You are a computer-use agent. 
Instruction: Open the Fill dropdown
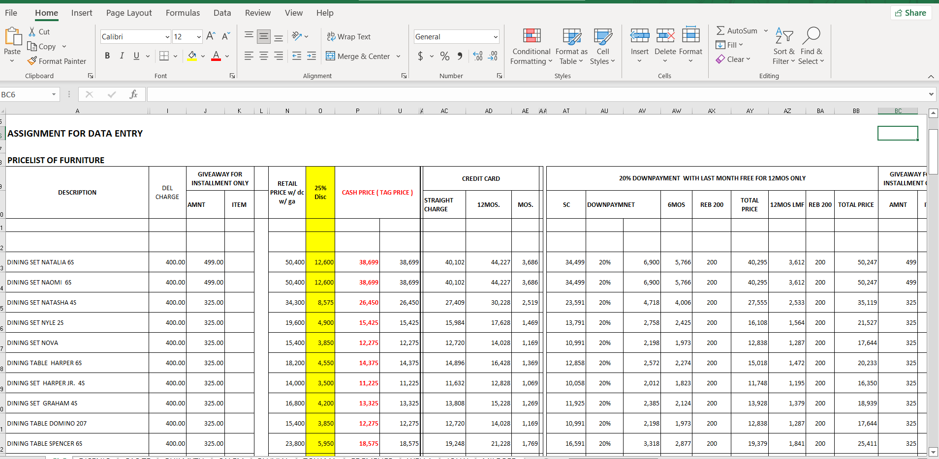point(729,45)
